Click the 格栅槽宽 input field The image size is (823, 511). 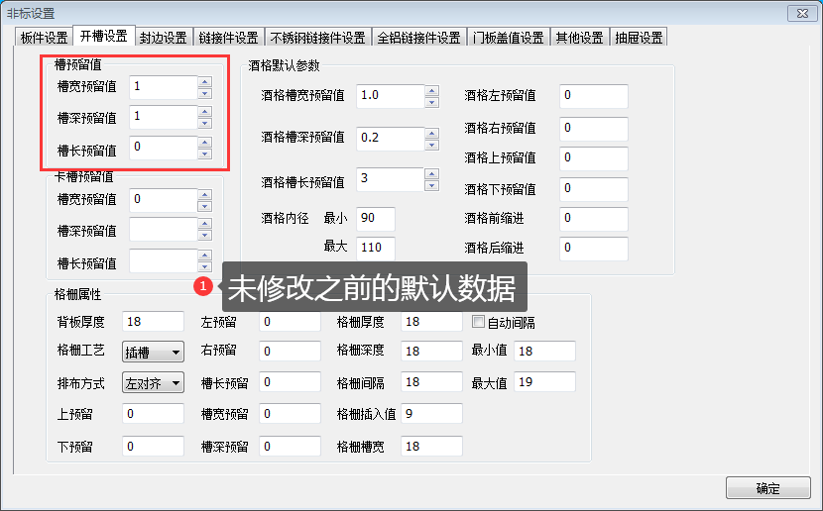pos(431,446)
